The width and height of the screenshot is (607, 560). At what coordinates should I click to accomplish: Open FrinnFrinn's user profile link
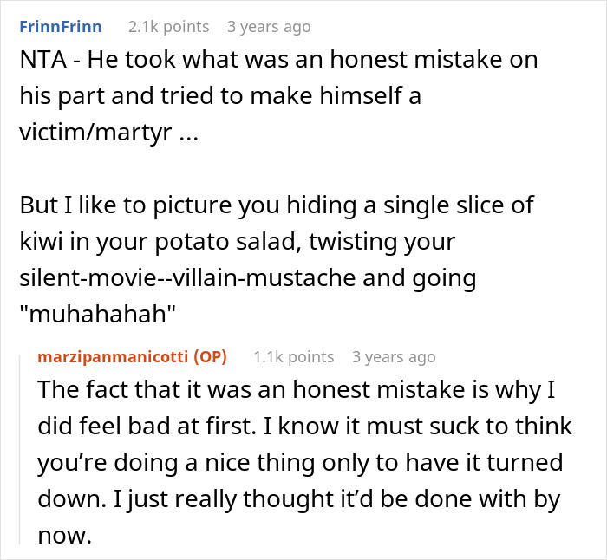(60, 27)
